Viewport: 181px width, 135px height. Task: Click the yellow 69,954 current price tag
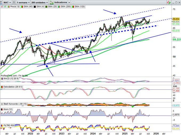pos(176,19)
